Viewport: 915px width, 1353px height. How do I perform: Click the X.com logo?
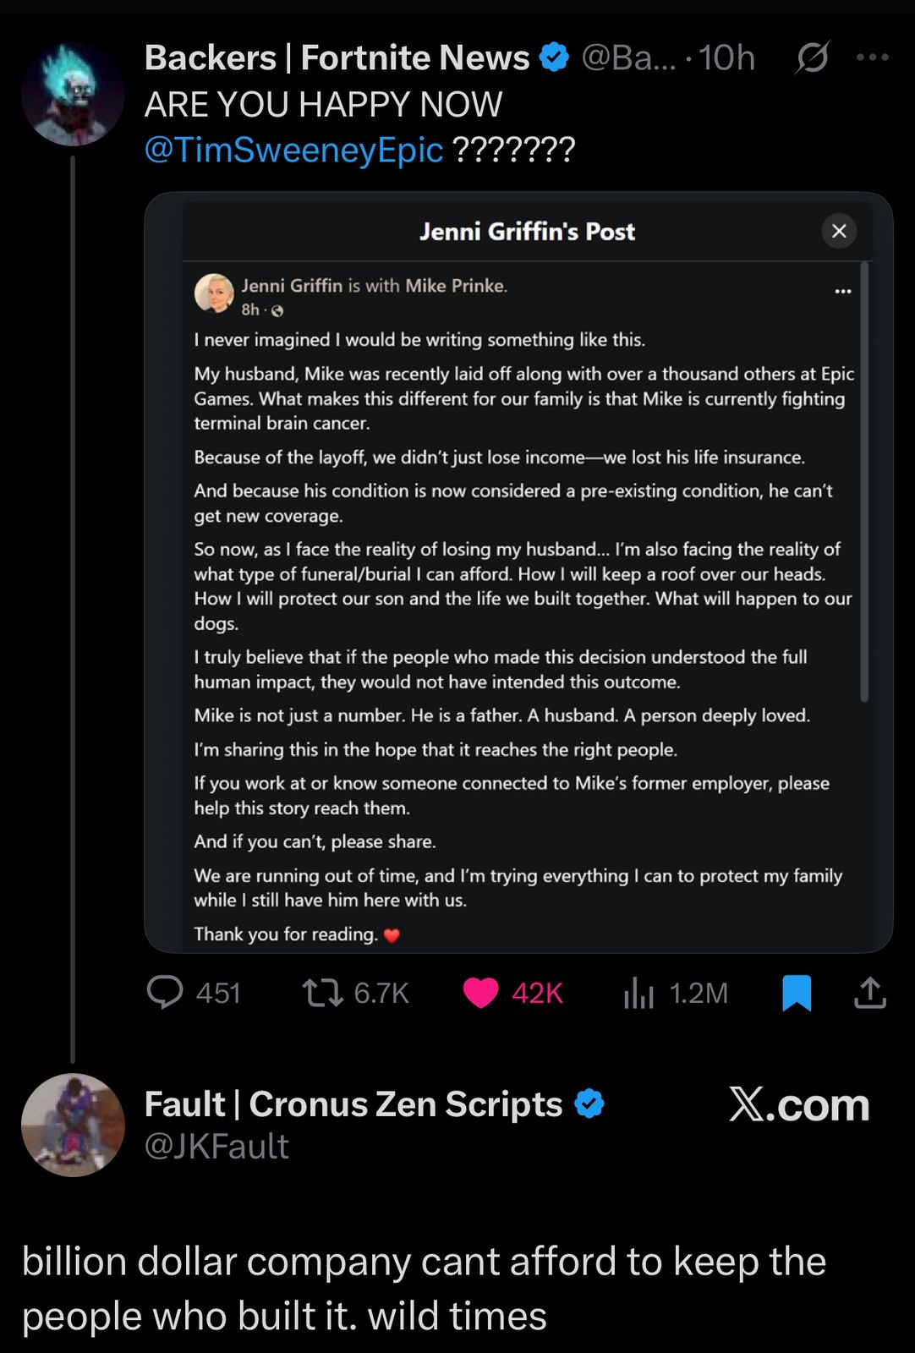798,1104
